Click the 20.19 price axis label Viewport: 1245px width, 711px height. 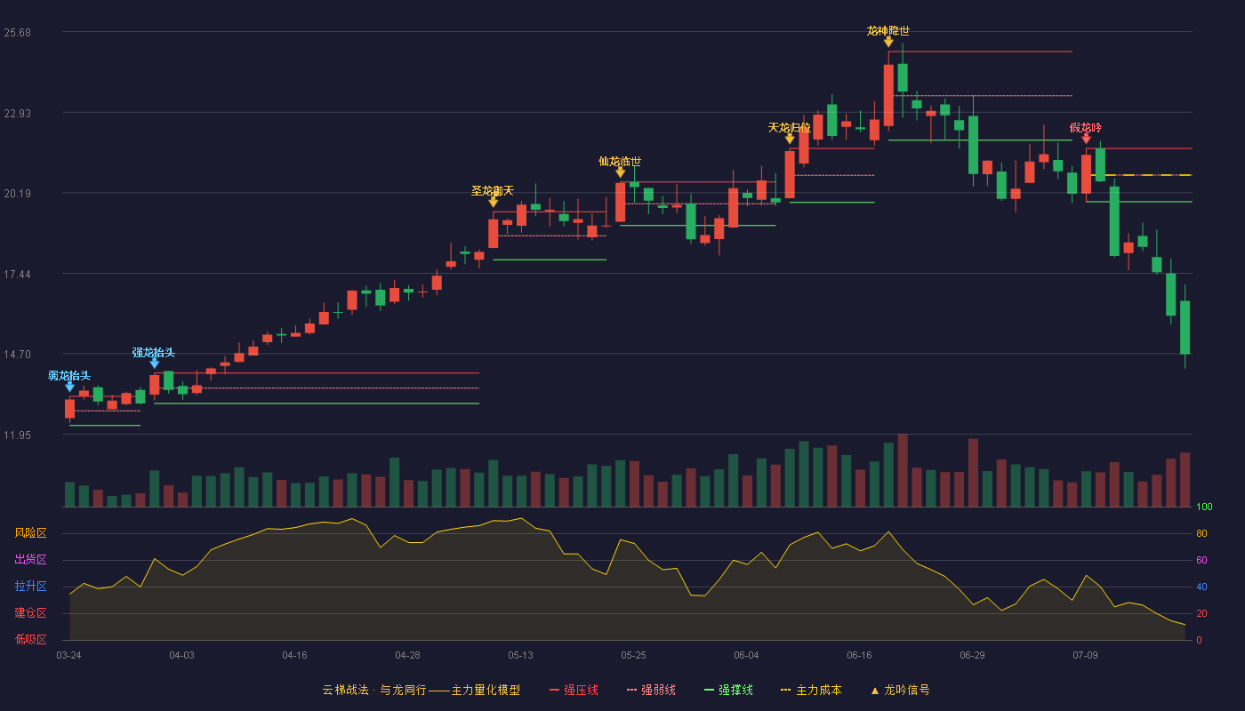coord(17,194)
